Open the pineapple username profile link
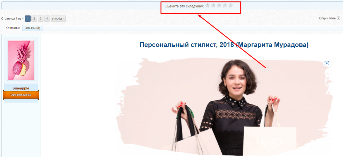The width and height of the screenshot is (343, 157). (21, 88)
